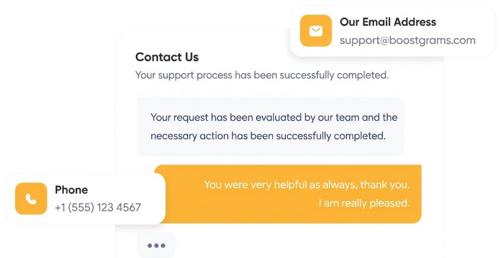Click the "Phone" label text

coord(71,190)
